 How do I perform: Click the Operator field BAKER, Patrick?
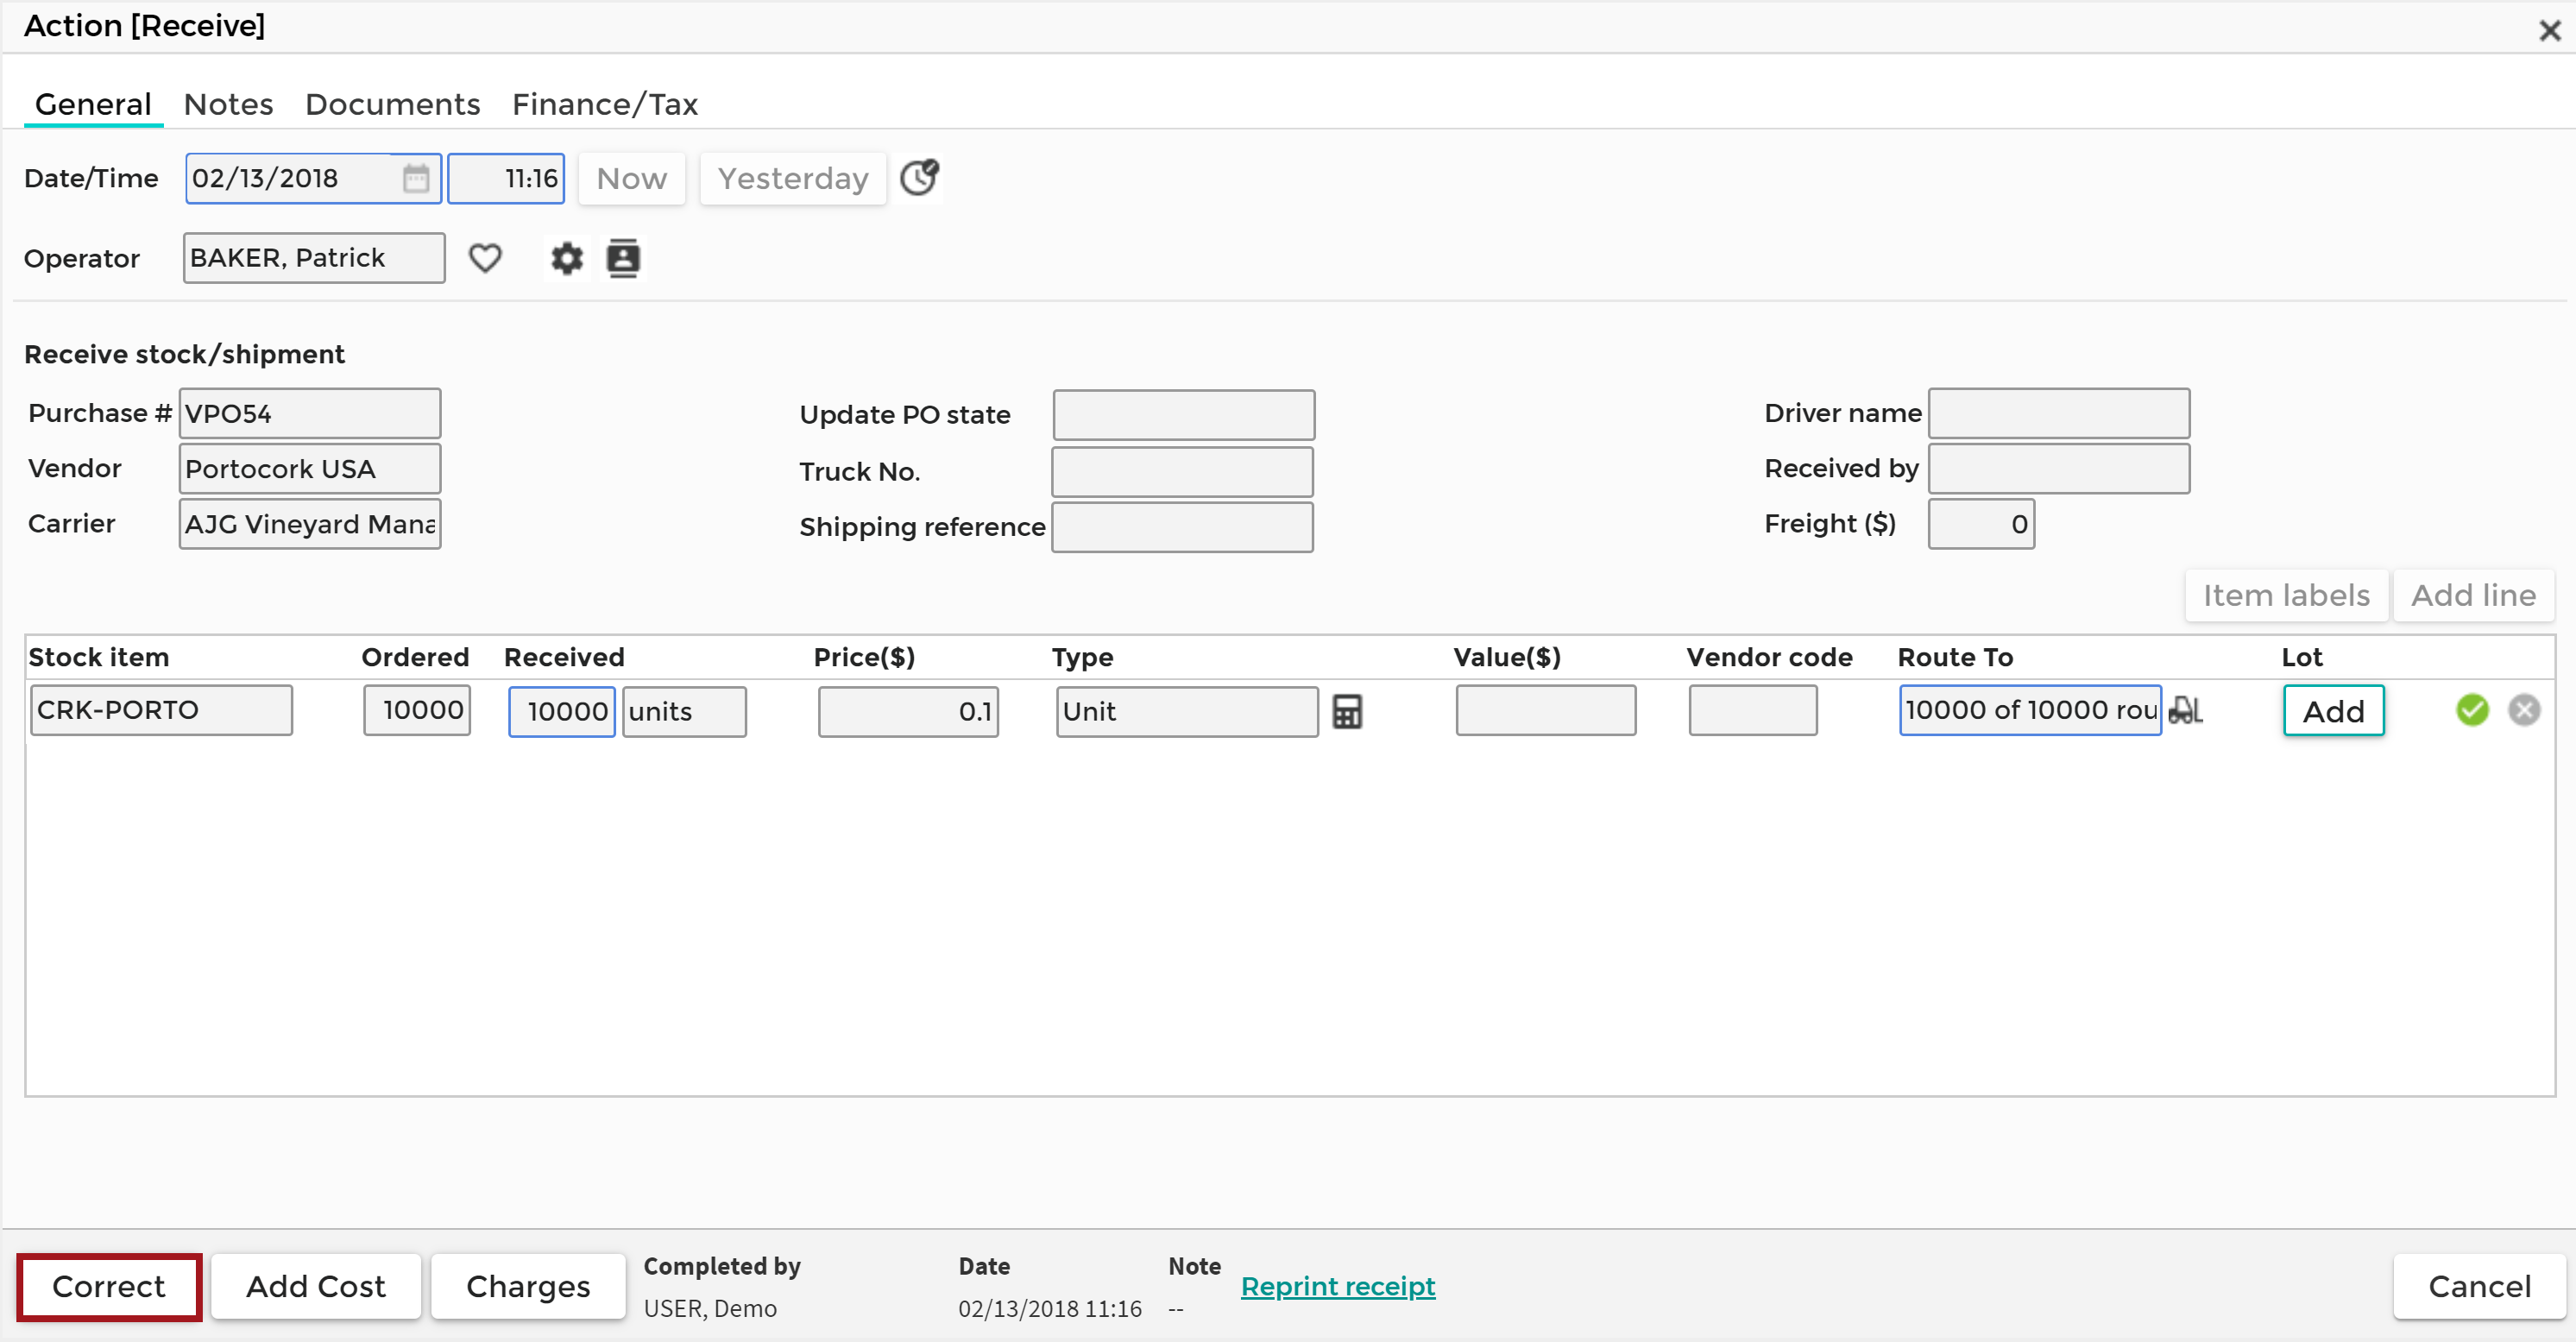click(314, 258)
